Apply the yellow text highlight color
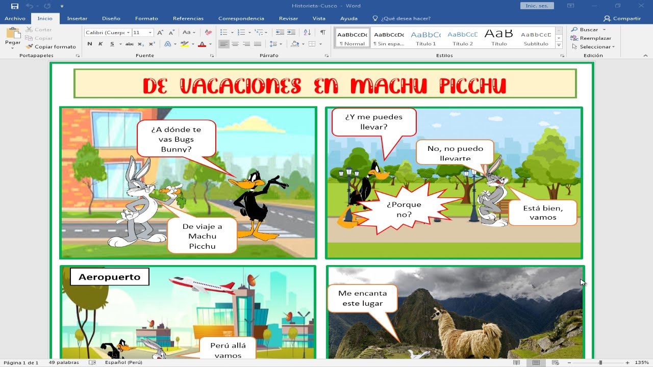 point(185,44)
